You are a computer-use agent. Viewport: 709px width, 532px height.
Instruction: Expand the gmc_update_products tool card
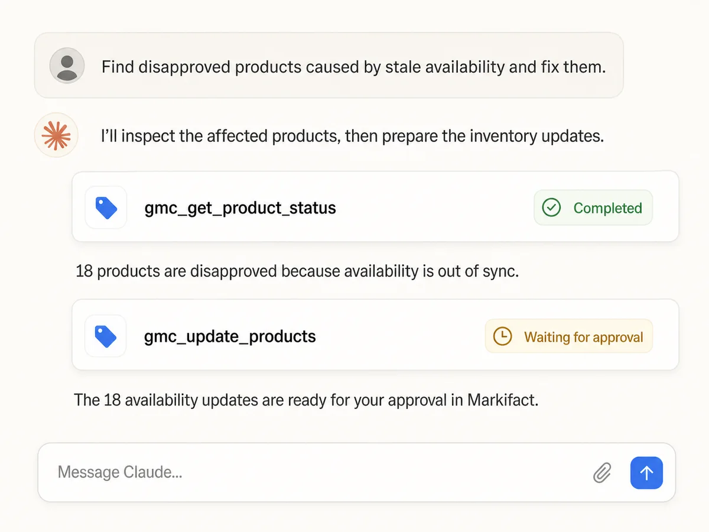pos(375,336)
